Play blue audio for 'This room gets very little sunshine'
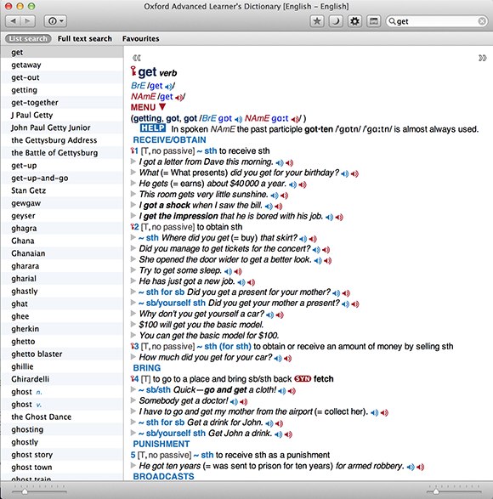This screenshot has width=493, height=499. [274, 196]
